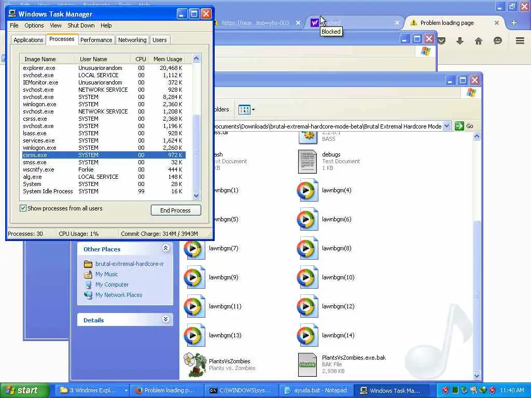Image resolution: width=531 pixels, height=398 pixels.
Task: Open the Task Manager View menu
Action: [x=55, y=25]
